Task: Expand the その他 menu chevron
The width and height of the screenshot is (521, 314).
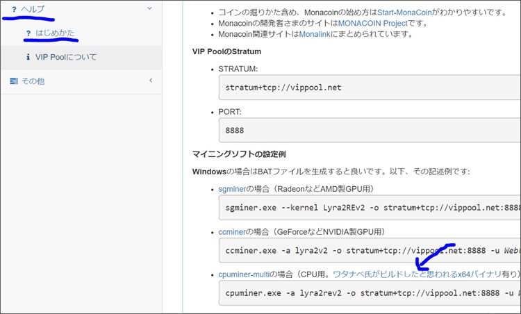Action: (x=151, y=81)
